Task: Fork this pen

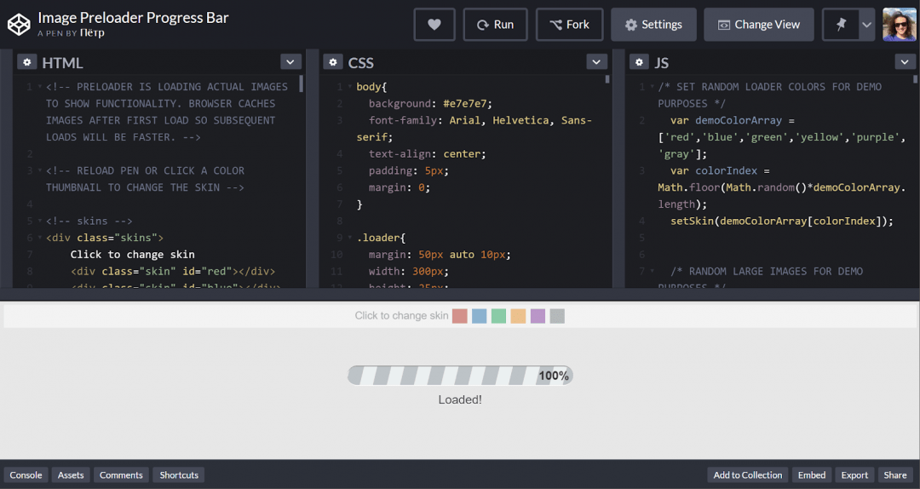Action: pos(569,25)
